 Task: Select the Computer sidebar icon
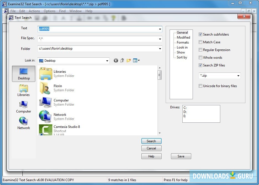coord(24,107)
